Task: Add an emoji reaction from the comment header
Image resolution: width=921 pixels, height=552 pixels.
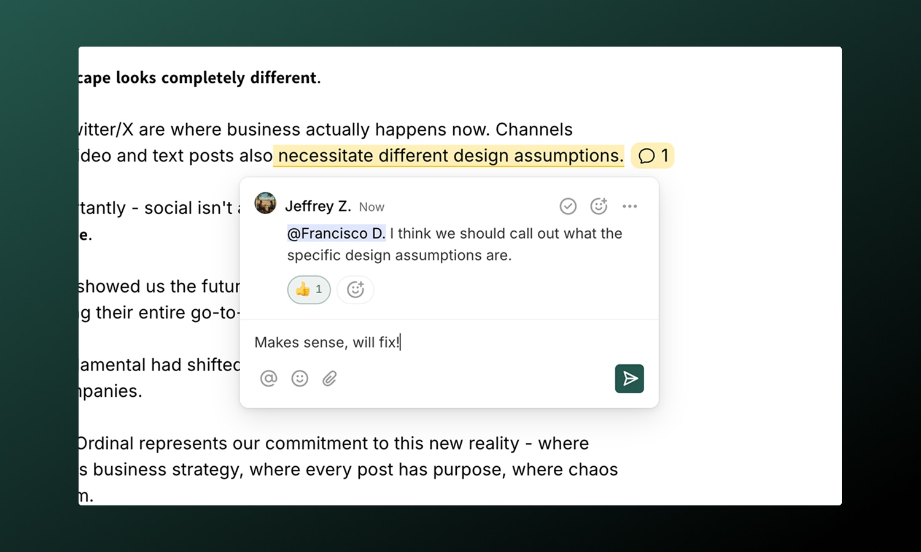Action: (x=599, y=206)
